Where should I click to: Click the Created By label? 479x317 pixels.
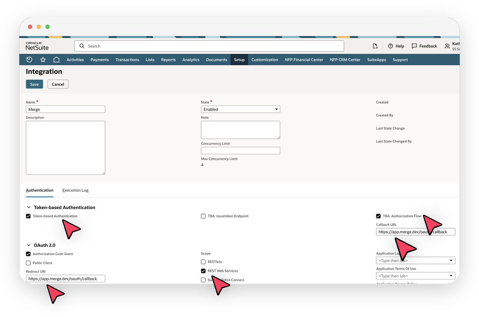(385, 115)
